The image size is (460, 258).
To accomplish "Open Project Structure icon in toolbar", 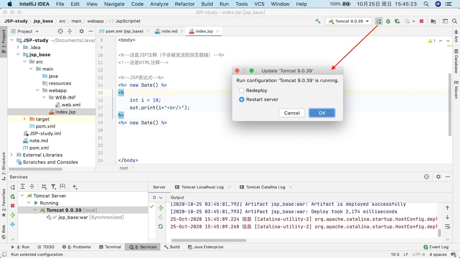I will tap(433, 21).
